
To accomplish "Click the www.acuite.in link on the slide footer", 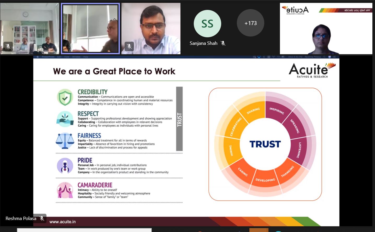I will (62, 222).
